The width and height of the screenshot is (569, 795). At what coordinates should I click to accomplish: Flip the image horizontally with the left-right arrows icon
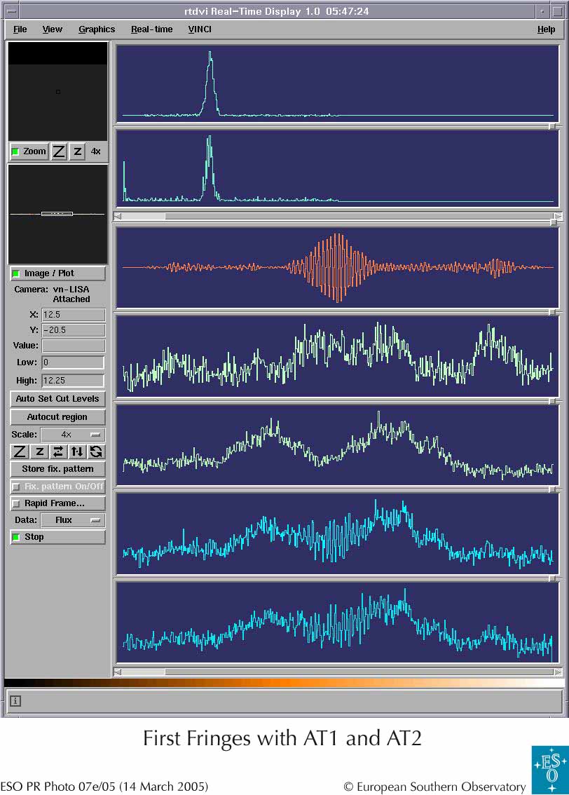click(x=58, y=451)
